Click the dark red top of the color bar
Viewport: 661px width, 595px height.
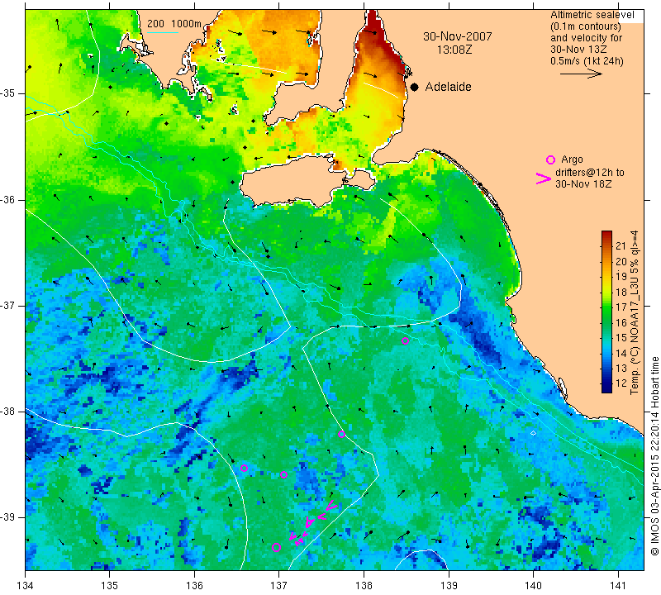point(606,234)
